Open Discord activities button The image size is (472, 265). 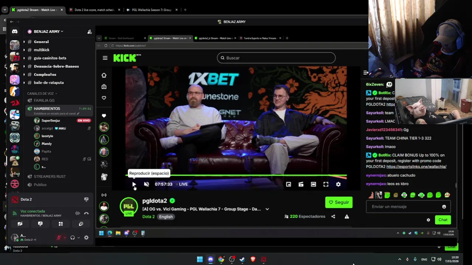click(x=60, y=224)
